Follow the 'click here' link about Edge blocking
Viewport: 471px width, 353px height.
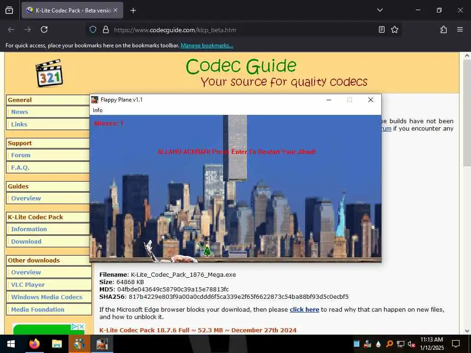point(304,309)
